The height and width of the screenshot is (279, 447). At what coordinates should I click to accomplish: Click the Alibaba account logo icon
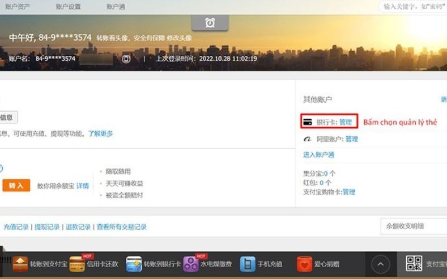(x=307, y=139)
